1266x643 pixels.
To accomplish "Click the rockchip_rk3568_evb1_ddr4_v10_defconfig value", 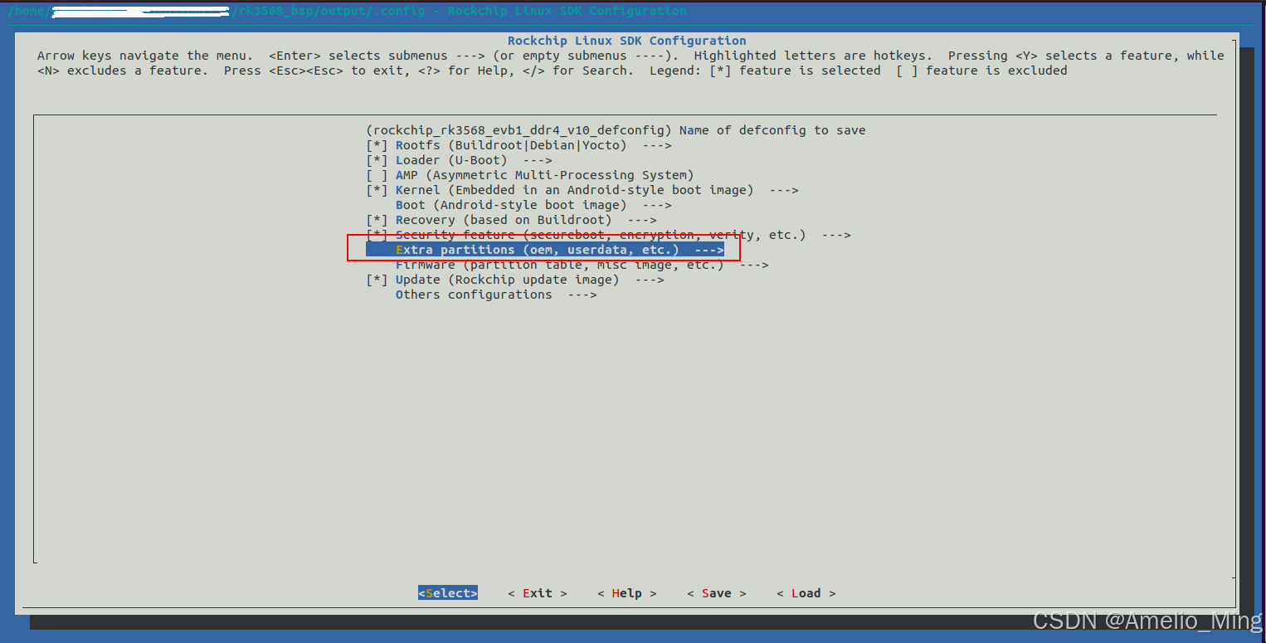I will [x=519, y=130].
